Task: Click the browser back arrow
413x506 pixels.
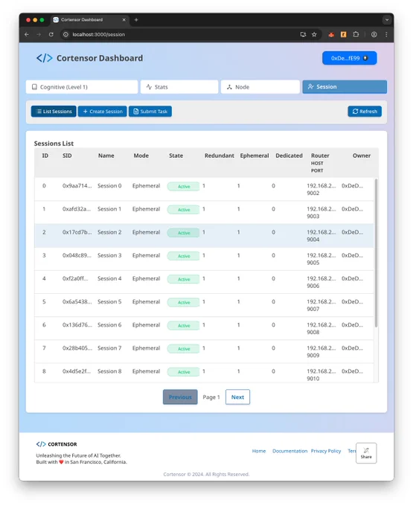Action: click(27, 34)
